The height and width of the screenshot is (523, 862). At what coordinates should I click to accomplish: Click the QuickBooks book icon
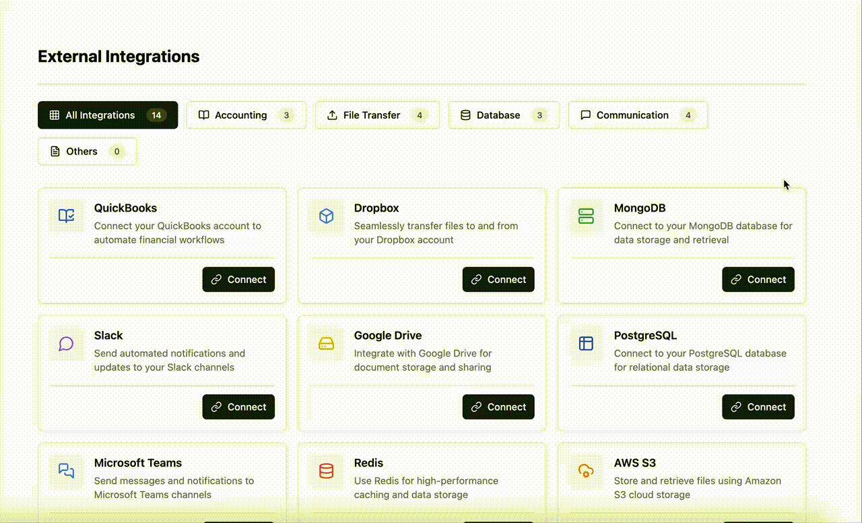coord(66,216)
